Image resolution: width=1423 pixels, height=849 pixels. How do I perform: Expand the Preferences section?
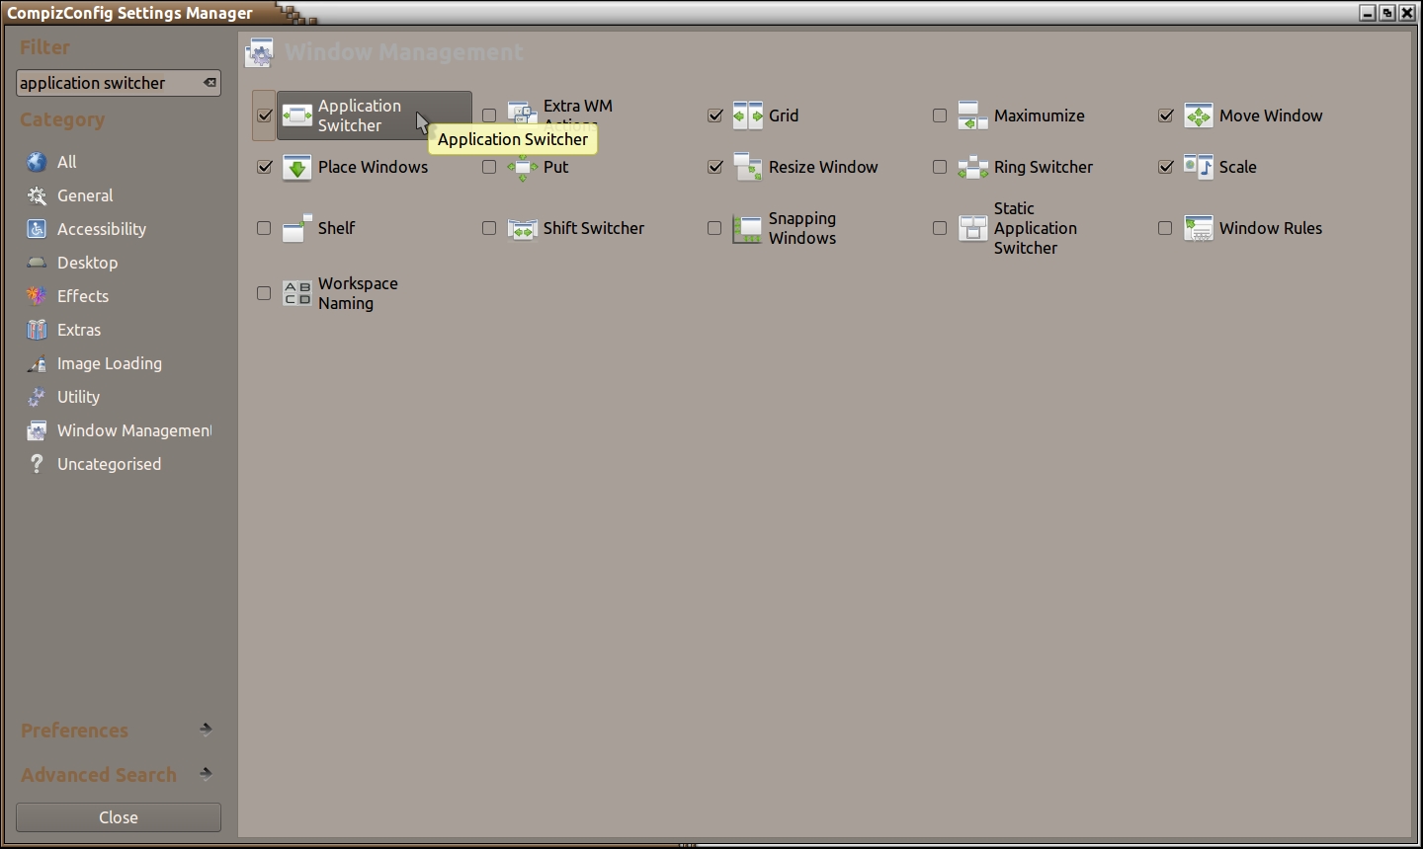[x=206, y=730]
